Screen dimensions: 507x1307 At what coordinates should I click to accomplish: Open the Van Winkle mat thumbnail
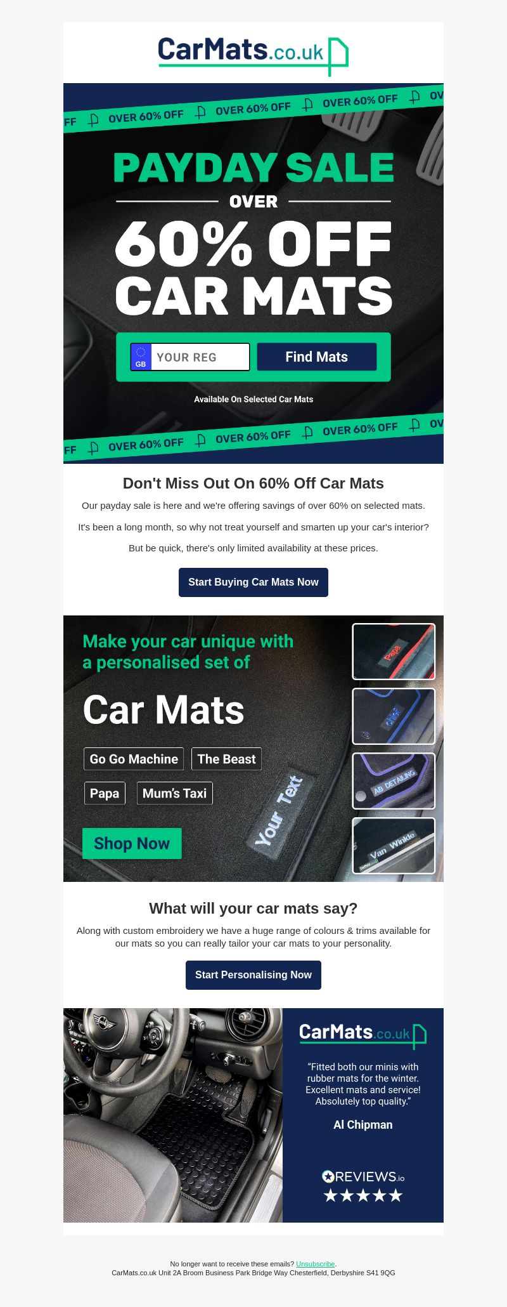(x=394, y=846)
